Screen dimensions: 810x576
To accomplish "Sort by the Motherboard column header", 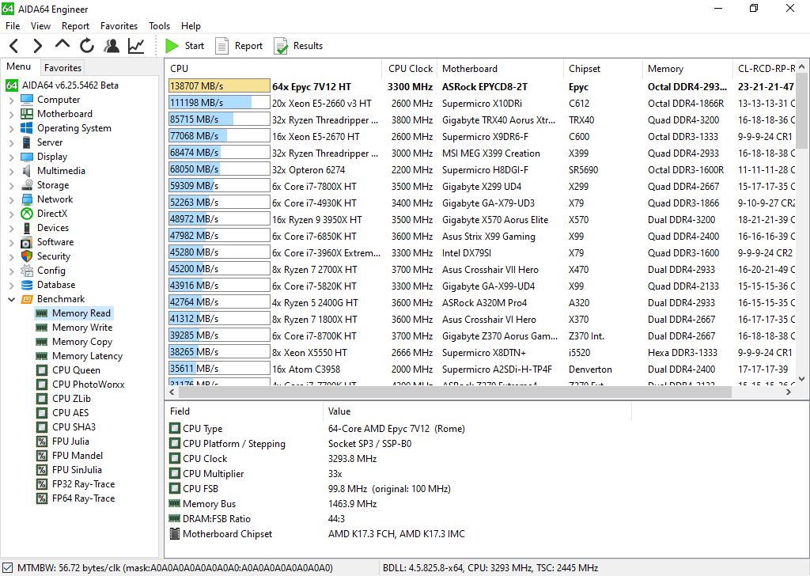I will 500,69.
